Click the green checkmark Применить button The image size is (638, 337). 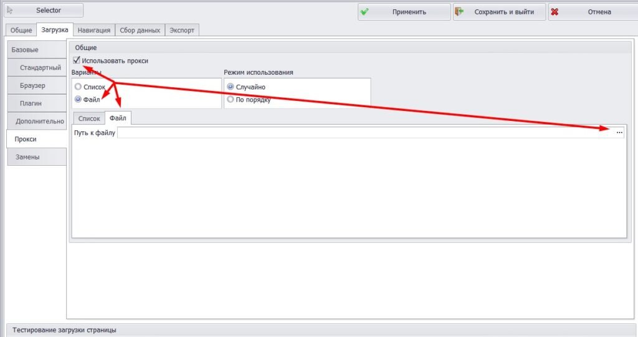coord(404,12)
